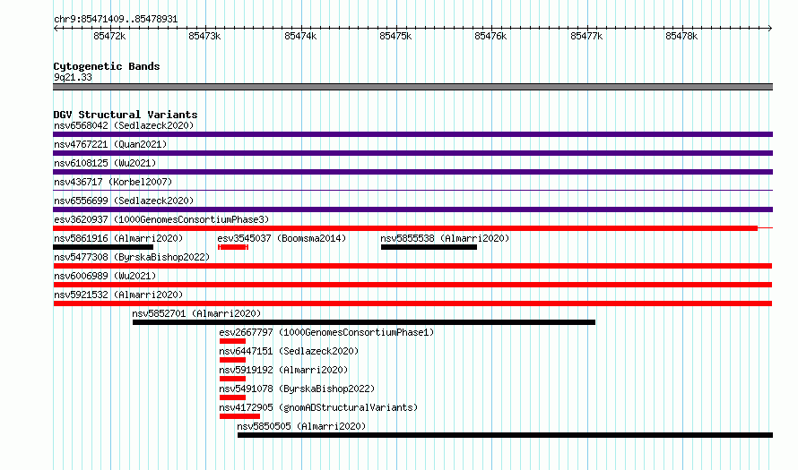The width and height of the screenshot is (798, 470).
Task: Select the red bar under nsv5921532
Action: click(x=412, y=303)
